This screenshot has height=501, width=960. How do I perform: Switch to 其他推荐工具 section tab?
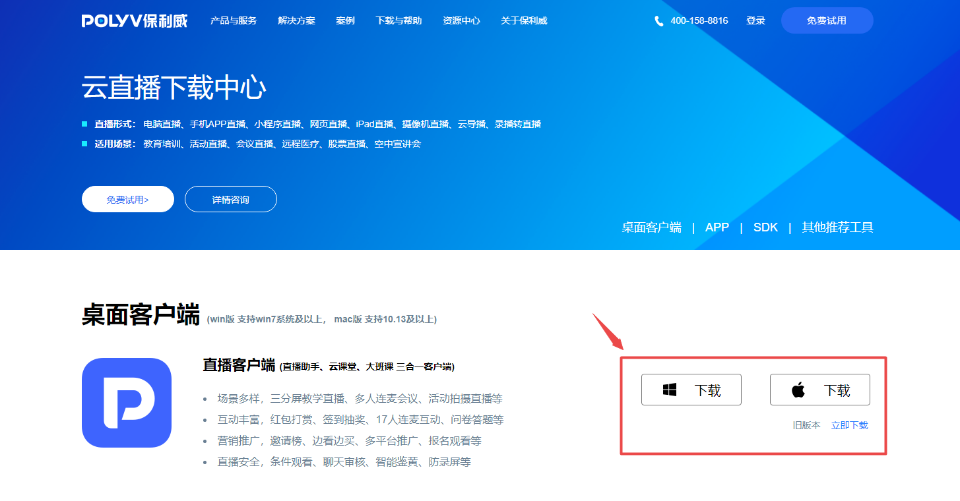(x=837, y=227)
